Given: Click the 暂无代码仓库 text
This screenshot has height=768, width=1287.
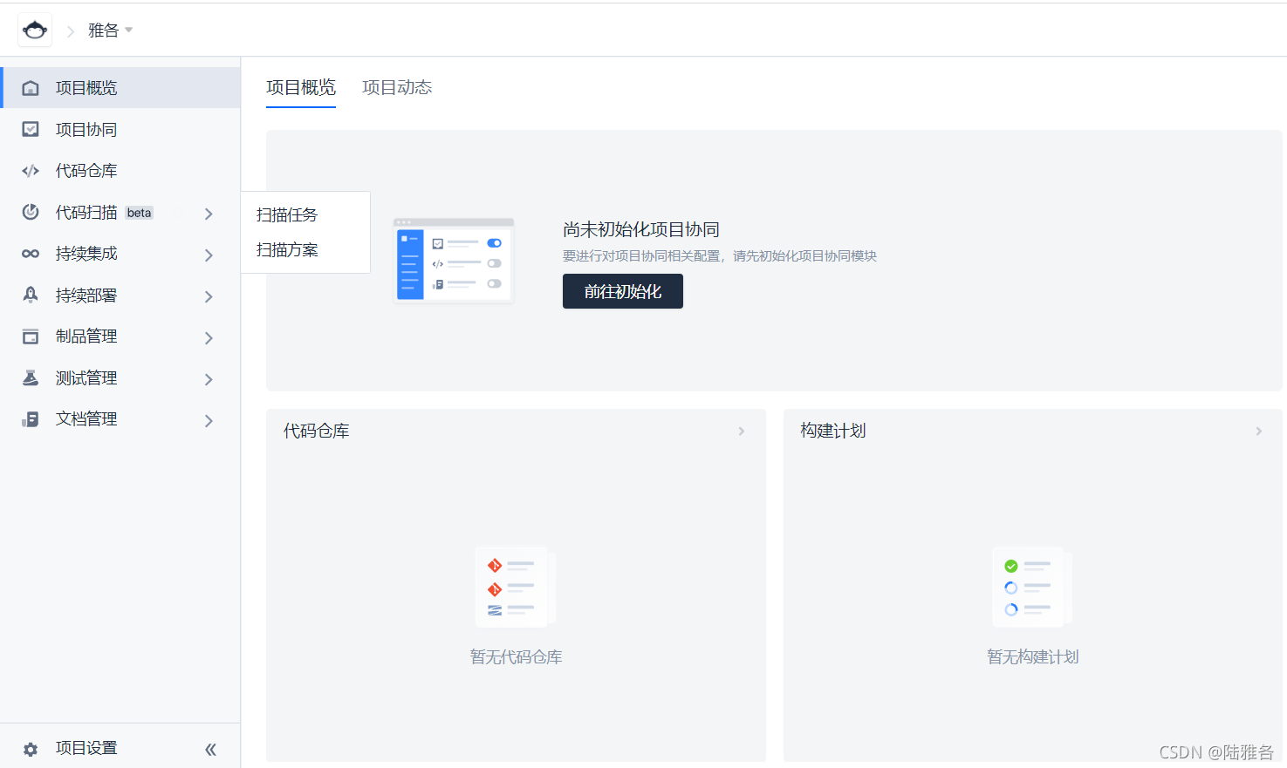Looking at the screenshot, I should (x=516, y=657).
